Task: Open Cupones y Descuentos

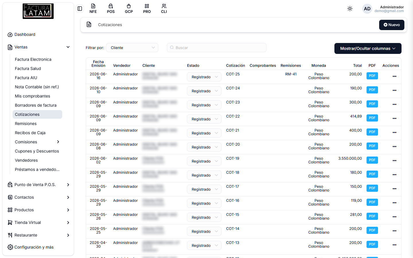Action: [37, 151]
